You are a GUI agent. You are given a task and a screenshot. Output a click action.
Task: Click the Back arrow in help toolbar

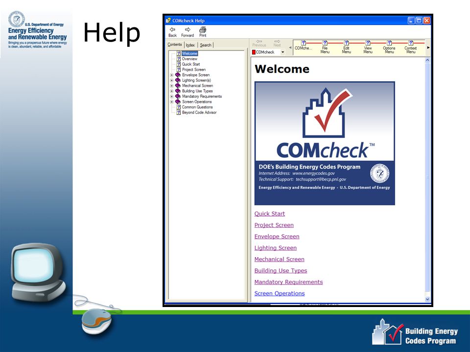(x=172, y=30)
